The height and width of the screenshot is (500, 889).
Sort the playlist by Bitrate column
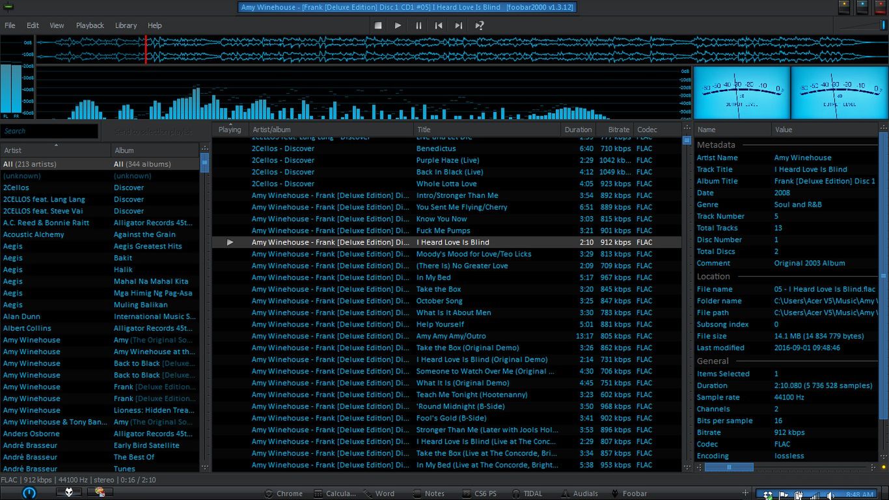click(x=615, y=130)
